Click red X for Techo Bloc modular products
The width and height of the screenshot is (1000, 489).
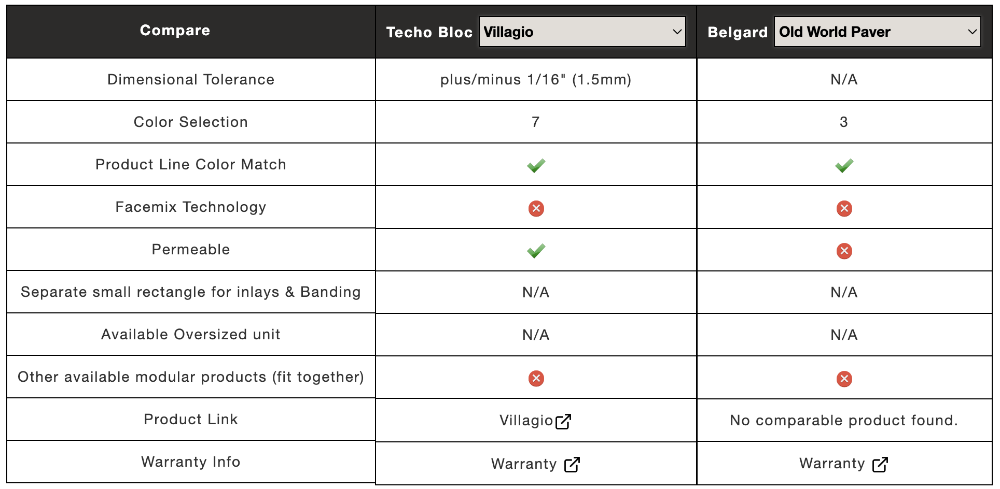pos(536,378)
